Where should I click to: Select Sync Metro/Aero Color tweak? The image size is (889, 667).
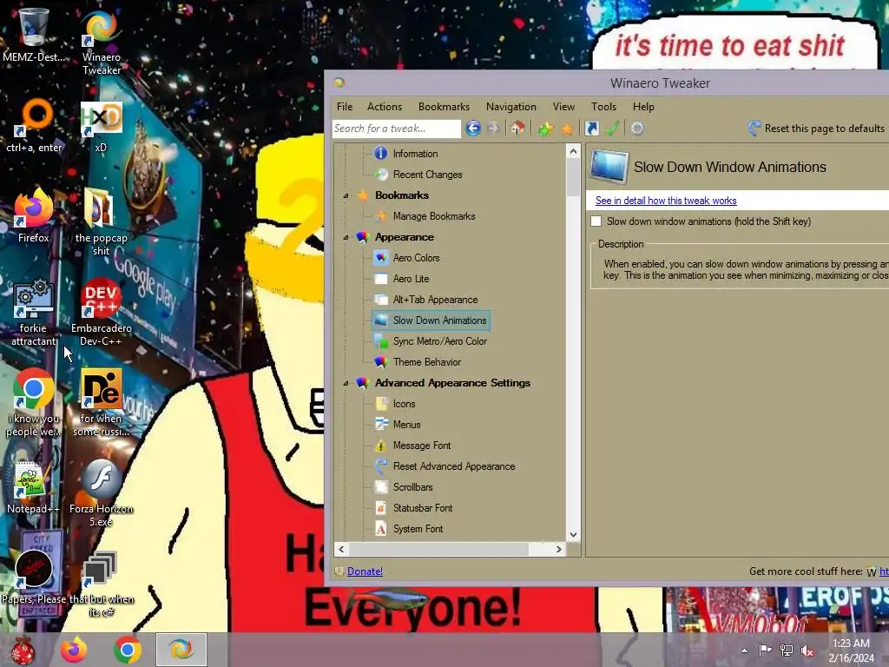(x=440, y=341)
